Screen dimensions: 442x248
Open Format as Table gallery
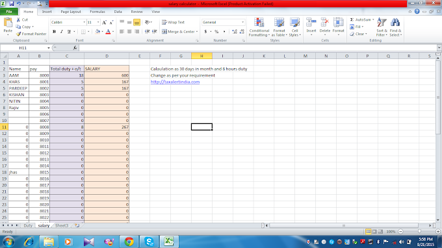pos(279,27)
